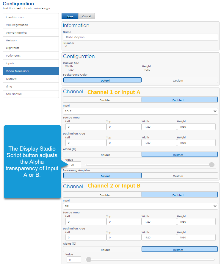Open the SDI E input dropdown
Viewport: 221px width, 264px height.
point(140,111)
